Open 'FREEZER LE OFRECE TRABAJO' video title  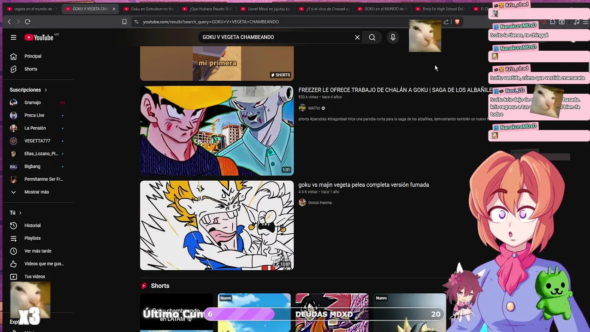[x=395, y=90]
